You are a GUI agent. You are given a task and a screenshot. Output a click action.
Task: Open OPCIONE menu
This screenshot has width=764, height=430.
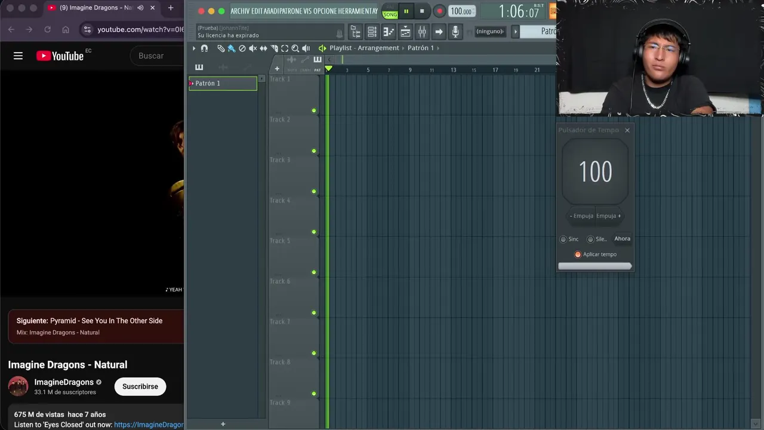[325, 11]
